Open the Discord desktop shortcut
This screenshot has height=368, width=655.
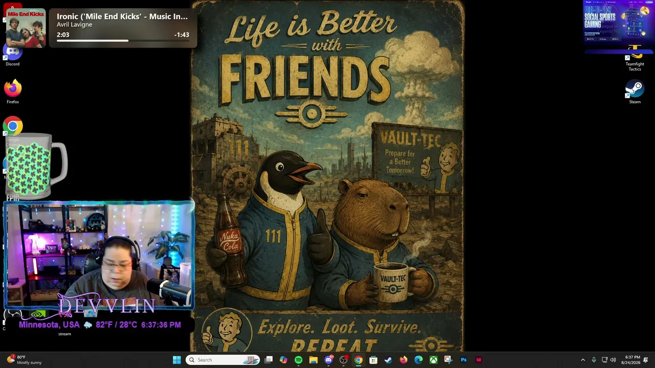[13, 55]
